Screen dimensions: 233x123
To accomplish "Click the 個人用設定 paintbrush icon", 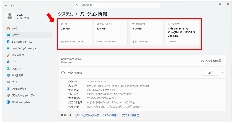I will coord(8,55).
